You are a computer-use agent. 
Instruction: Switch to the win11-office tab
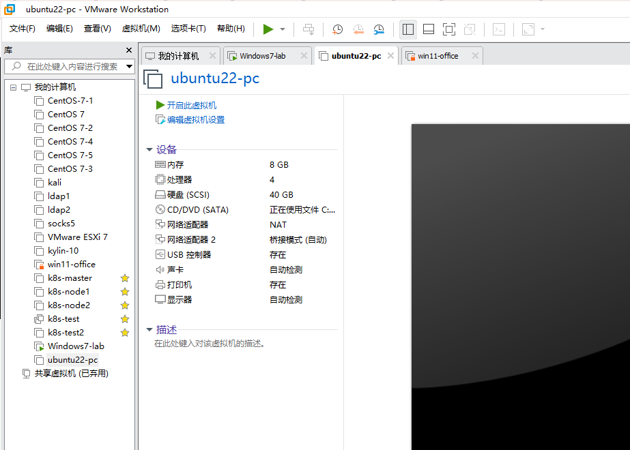438,56
